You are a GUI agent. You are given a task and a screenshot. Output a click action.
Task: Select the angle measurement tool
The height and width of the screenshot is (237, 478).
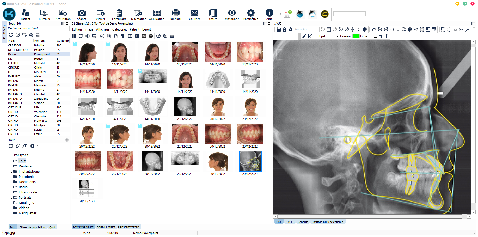(x=310, y=36)
